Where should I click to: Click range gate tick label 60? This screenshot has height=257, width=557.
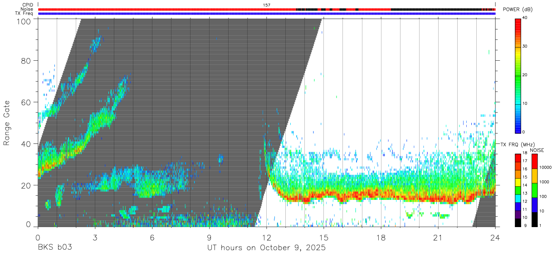pyautogui.click(x=26, y=102)
